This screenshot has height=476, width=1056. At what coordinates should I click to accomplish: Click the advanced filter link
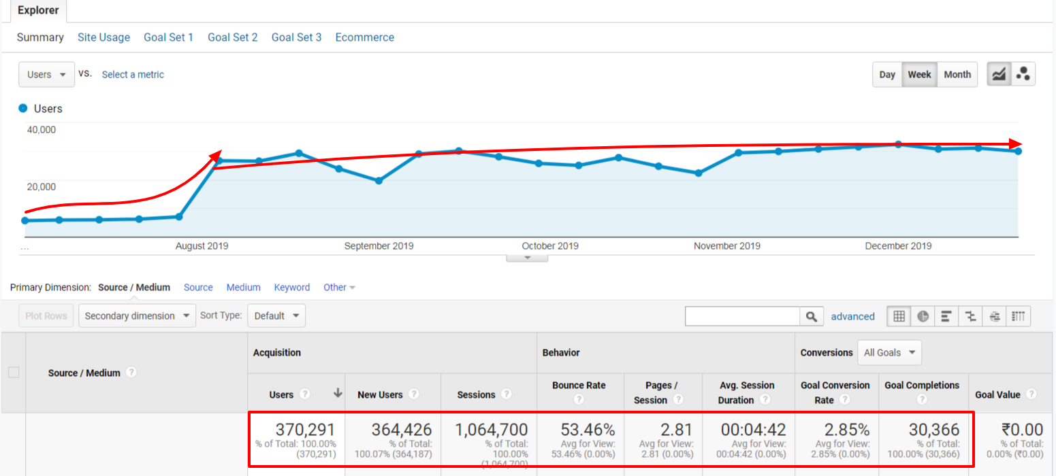click(x=853, y=316)
